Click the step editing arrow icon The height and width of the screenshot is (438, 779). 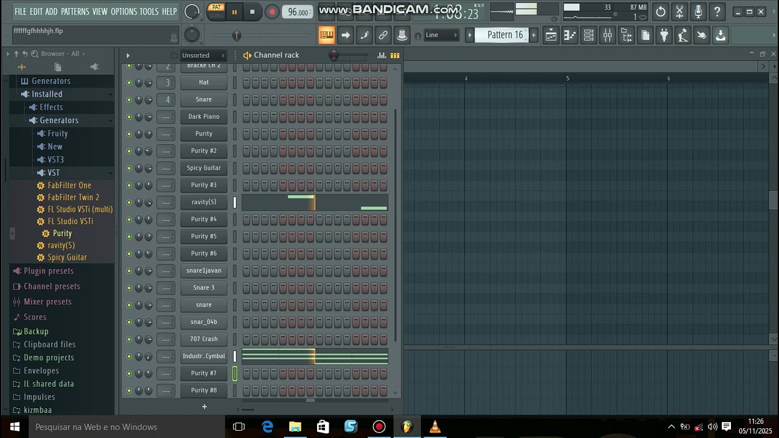pyautogui.click(x=345, y=35)
